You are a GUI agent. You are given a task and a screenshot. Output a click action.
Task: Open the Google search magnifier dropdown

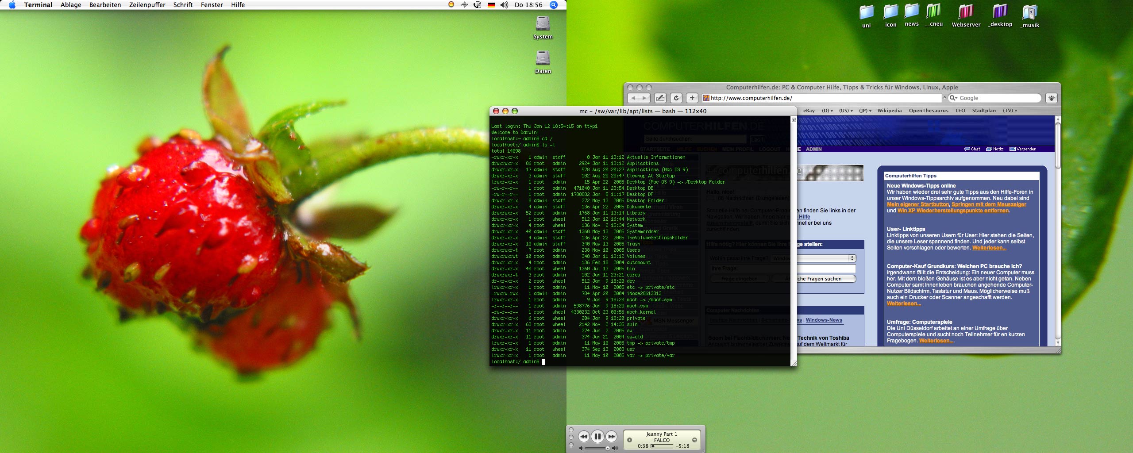(953, 98)
